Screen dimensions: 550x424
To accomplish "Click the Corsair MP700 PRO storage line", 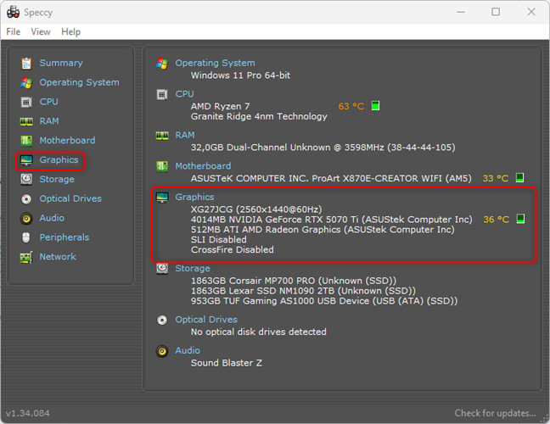I will click(x=294, y=281).
